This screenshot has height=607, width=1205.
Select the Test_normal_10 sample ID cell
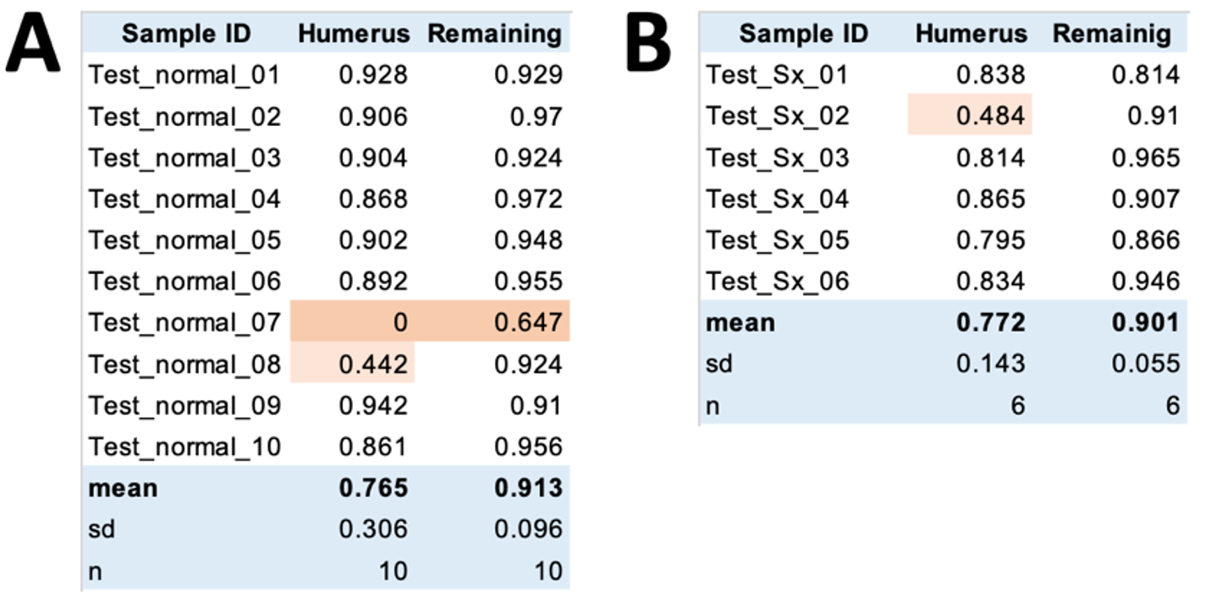point(184,446)
